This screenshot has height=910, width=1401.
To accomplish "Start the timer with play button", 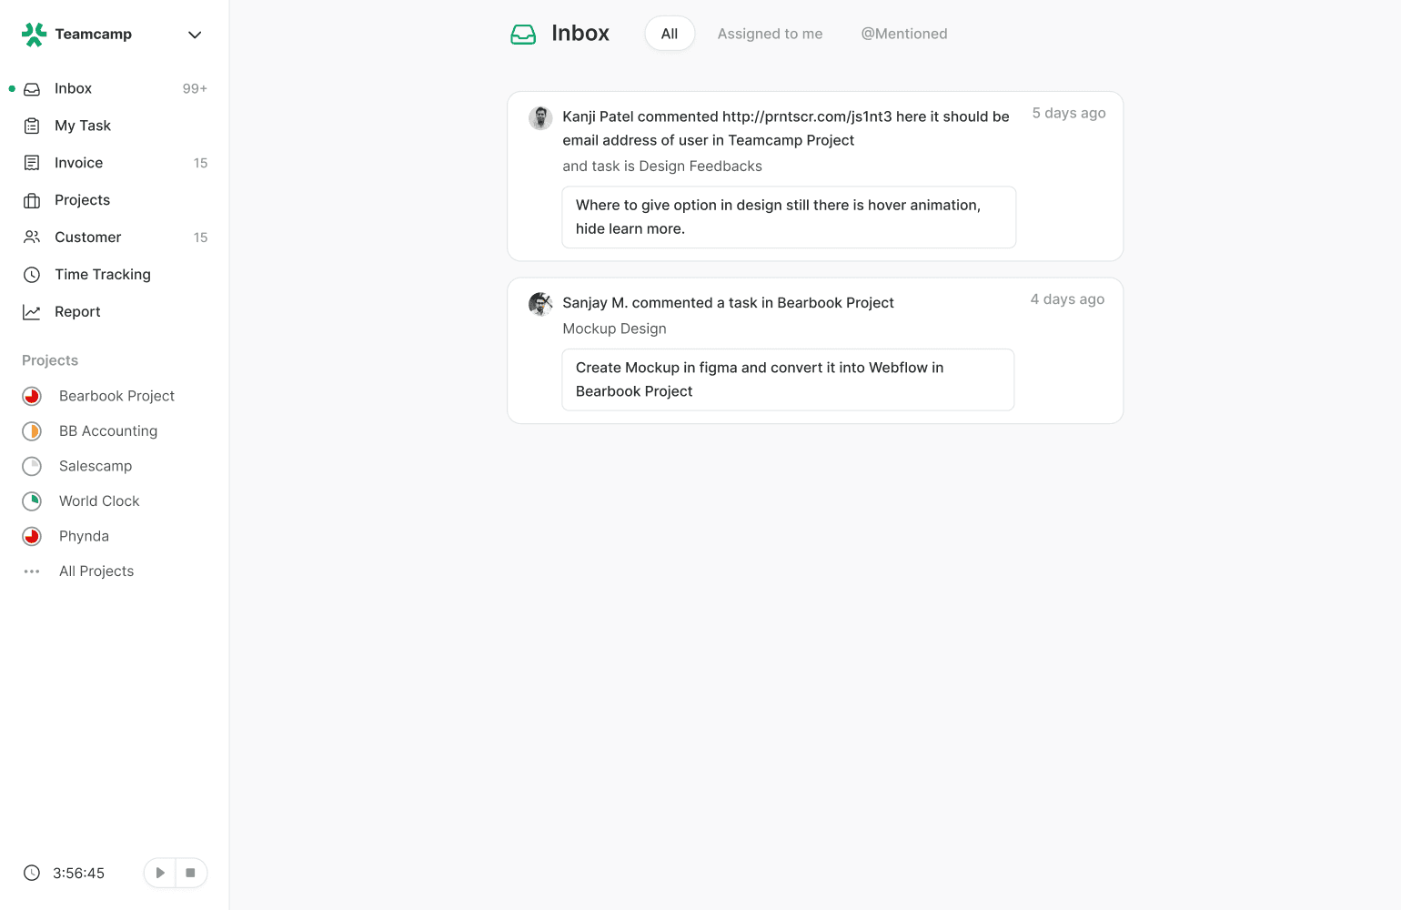I will click(x=160, y=873).
